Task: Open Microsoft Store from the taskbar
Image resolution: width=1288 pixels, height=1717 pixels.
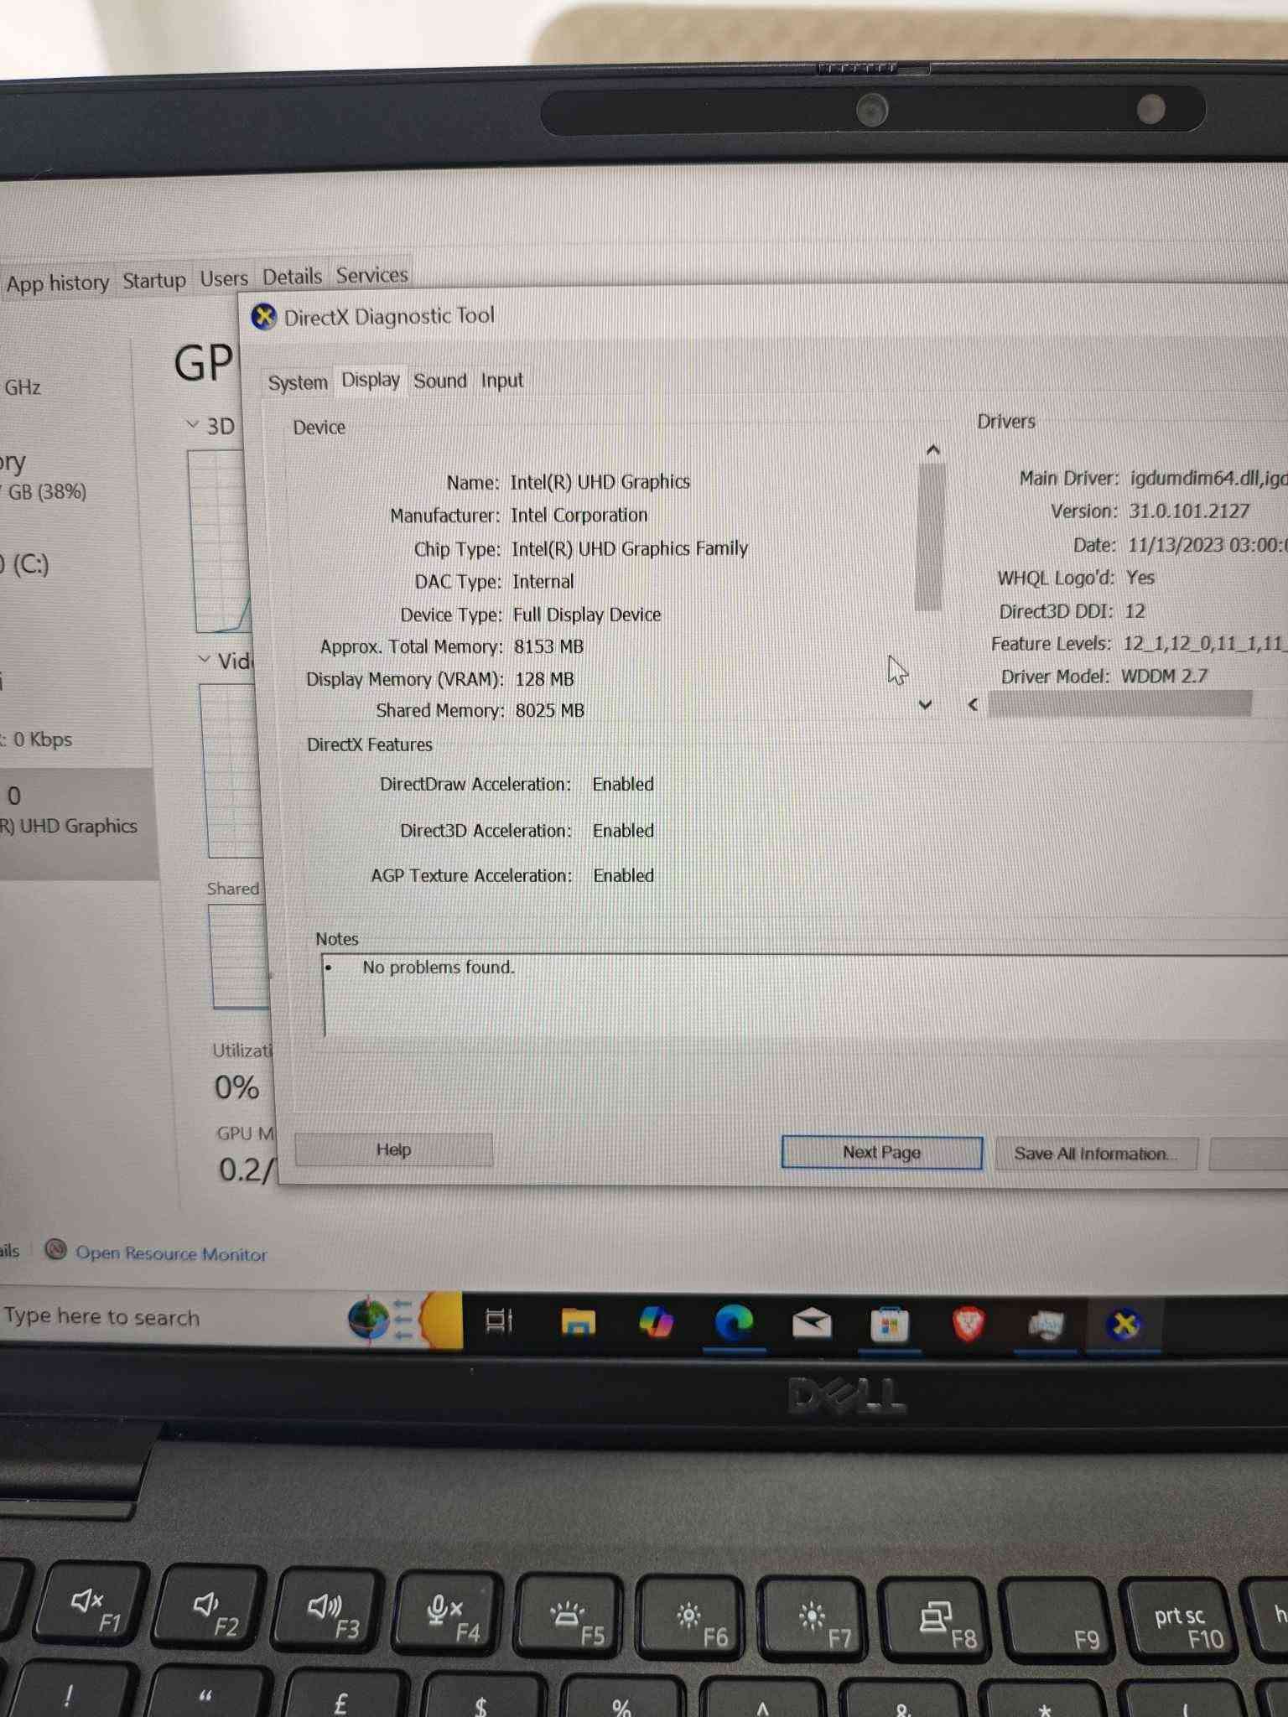Action: pyautogui.click(x=890, y=1325)
